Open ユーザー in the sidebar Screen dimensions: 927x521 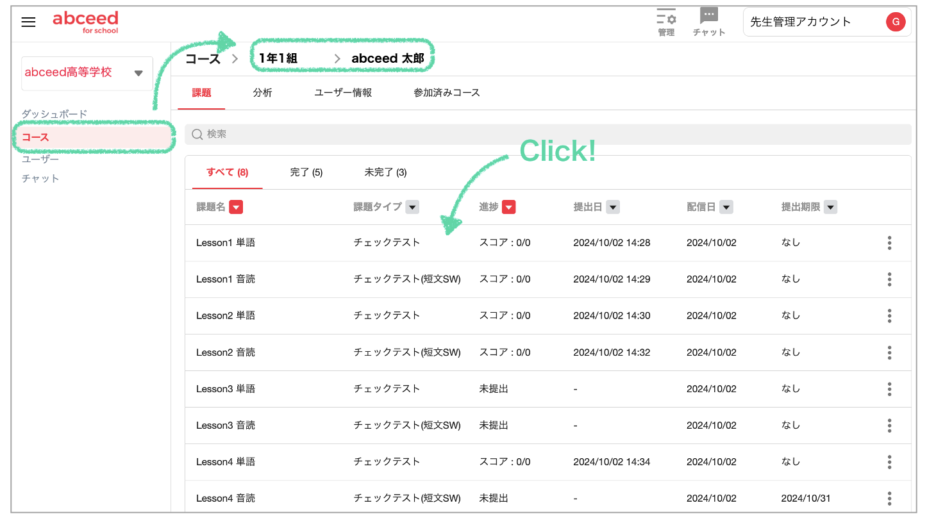click(x=40, y=159)
